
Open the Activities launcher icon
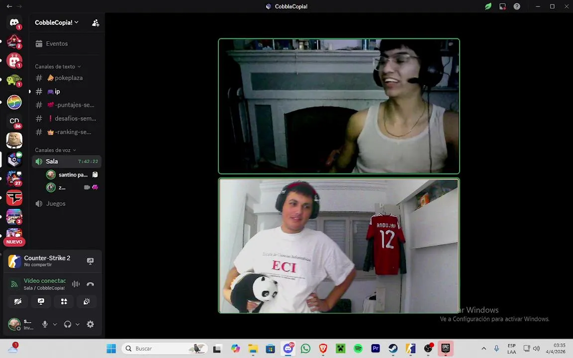[x=64, y=301]
